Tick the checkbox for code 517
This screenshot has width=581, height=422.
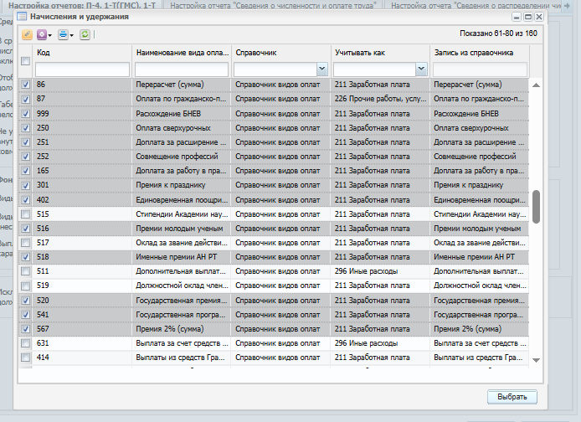coord(26,243)
